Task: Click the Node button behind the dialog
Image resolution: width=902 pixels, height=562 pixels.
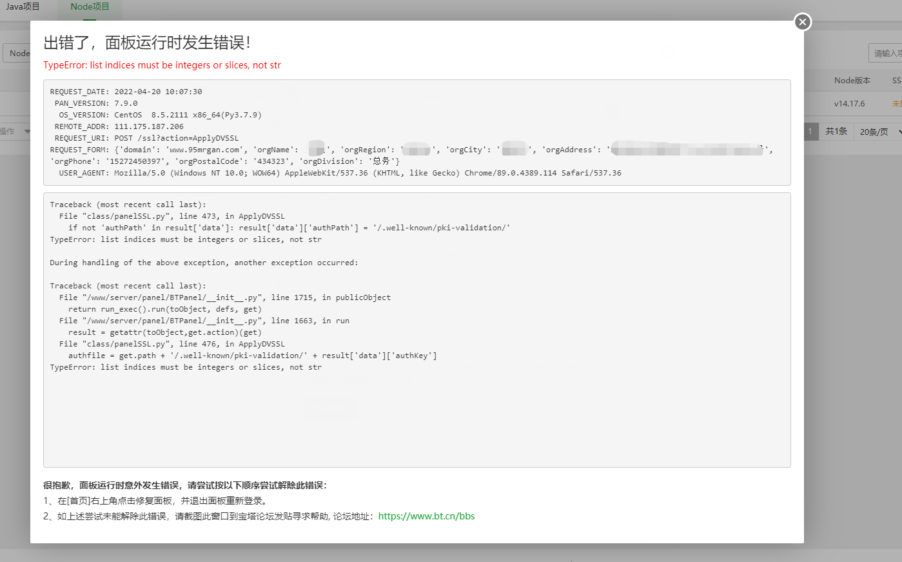Action: pos(18,53)
